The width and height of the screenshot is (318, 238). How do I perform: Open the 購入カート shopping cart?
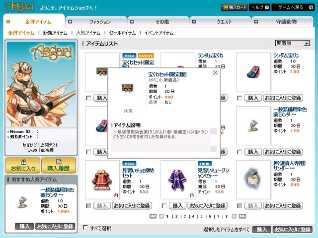(x=234, y=7)
